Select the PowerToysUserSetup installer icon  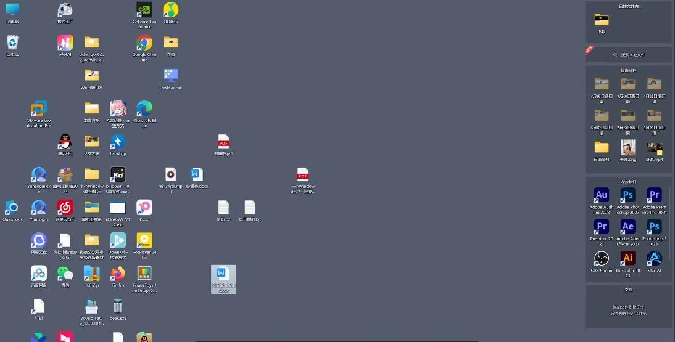click(x=144, y=274)
